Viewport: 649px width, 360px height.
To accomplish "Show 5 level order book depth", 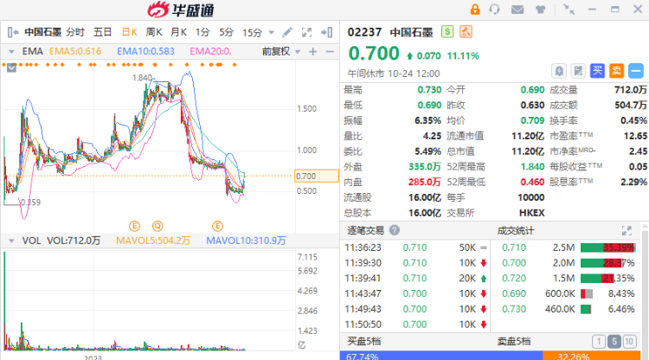I will 614,341.
